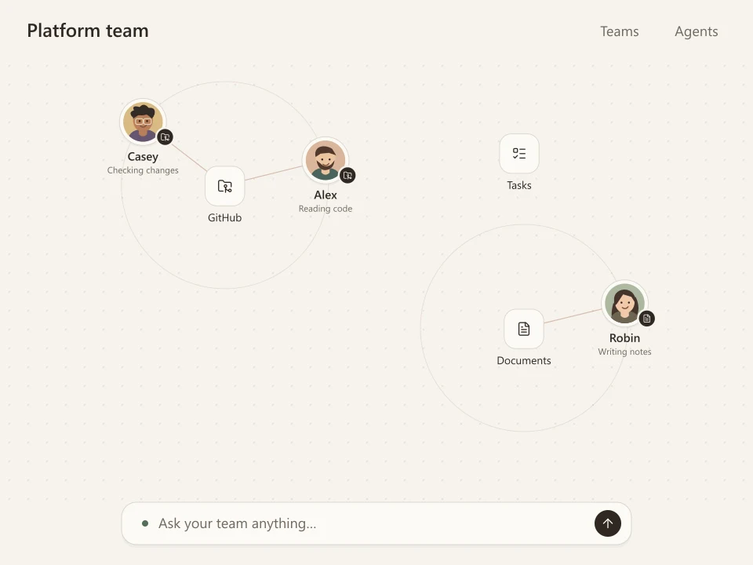Click Casey's 'Checking changes' status
This screenshot has width=753, height=565.
[143, 170]
